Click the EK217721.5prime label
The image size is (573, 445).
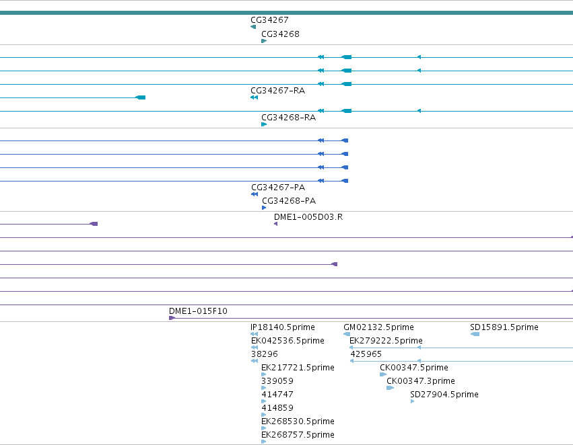point(298,368)
